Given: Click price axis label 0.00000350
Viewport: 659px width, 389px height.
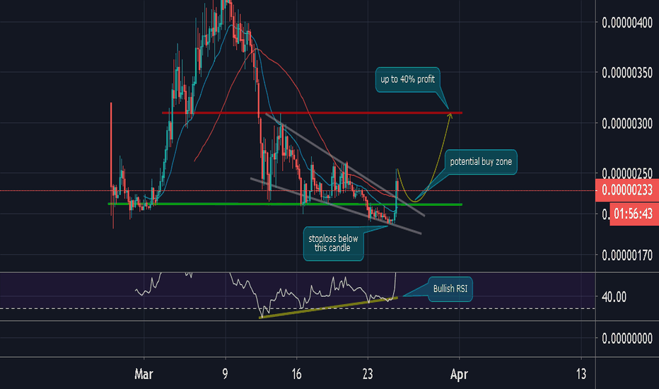Looking at the screenshot, I should click(x=627, y=73).
